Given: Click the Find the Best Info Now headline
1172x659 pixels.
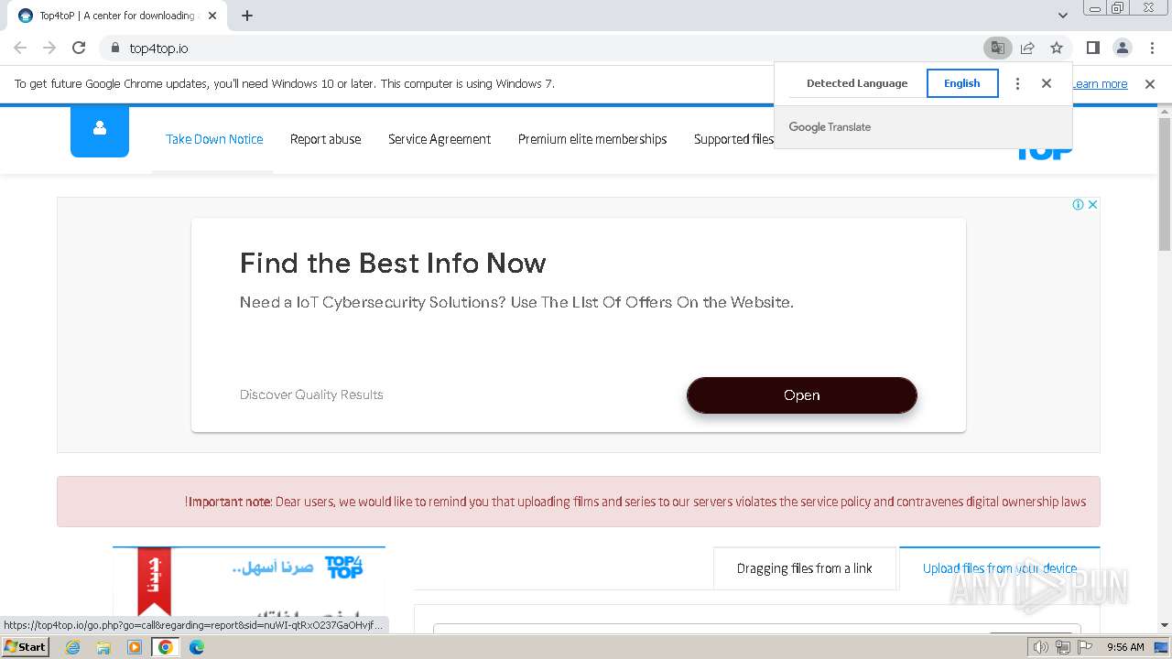Looking at the screenshot, I should [393, 264].
